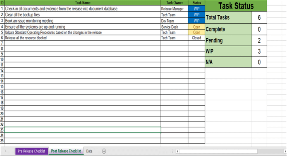287x156 pixels.
Task: Select the 'Clear all the backup files' cell
Action: pyautogui.click(x=83, y=15)
